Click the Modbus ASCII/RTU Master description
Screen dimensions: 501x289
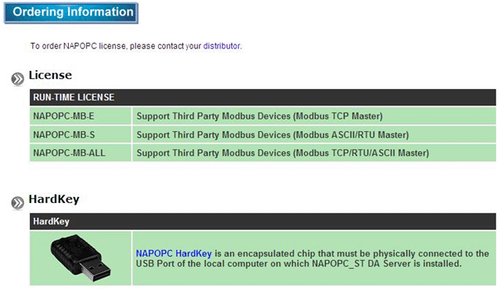(x=272, y=135)
